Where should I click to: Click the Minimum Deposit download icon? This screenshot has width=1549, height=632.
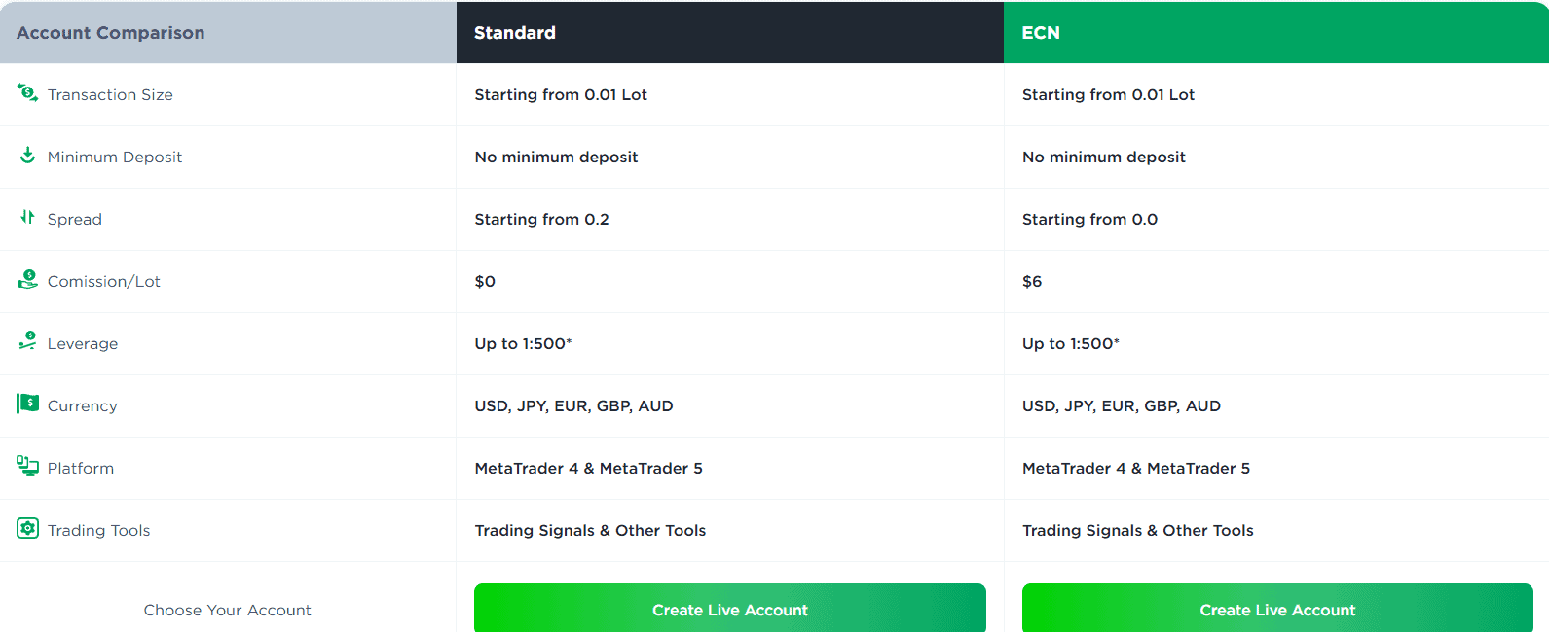(x=26, y=157)
